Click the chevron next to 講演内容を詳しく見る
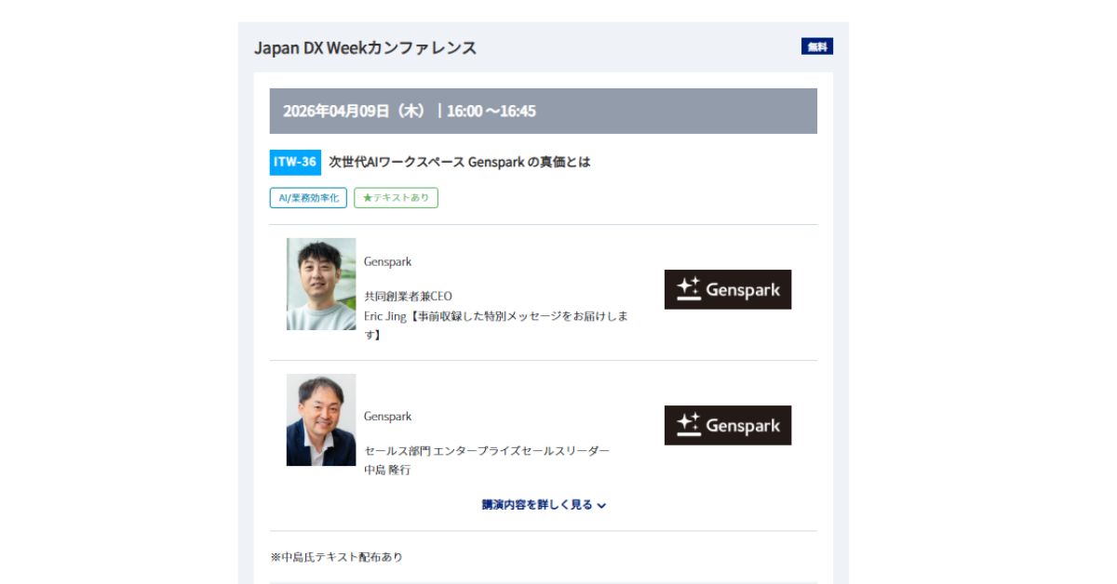Viewport: 1117px width, 584px height. click(601, 506)
